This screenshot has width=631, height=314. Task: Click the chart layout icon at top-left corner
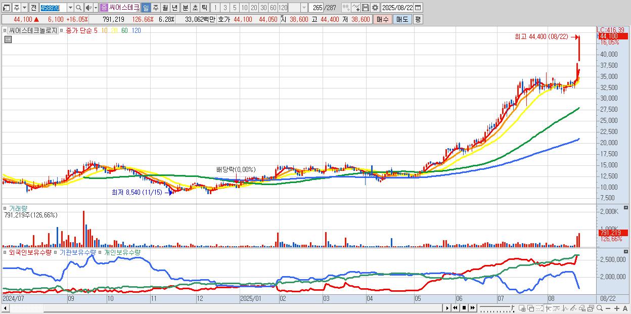point(7,8)
